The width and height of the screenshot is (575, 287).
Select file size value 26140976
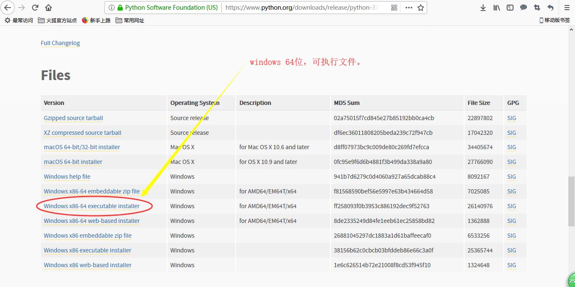pyautogui.click(x=480, y=206)
